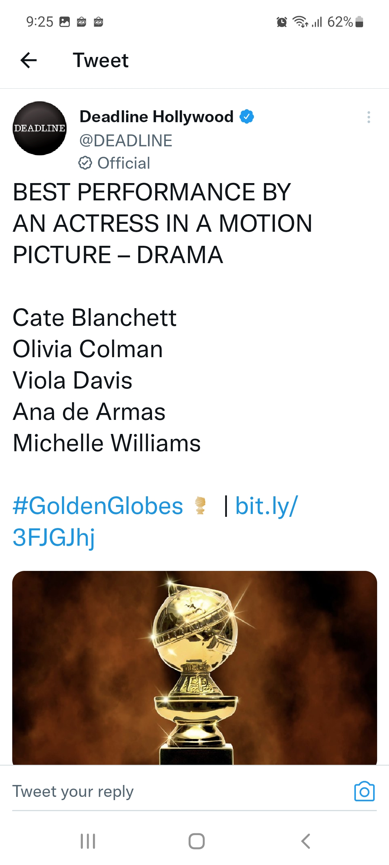Tap the Android recent apps button
Image resolution: width=389 pixels, height=865 pixels.
click(x=88, y=841)
